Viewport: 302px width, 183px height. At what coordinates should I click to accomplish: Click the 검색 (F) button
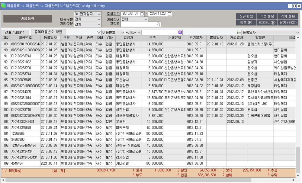click(246, 23)
